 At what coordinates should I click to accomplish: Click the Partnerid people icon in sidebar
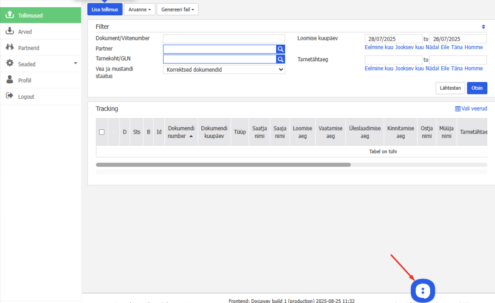(x=9, y=48)
